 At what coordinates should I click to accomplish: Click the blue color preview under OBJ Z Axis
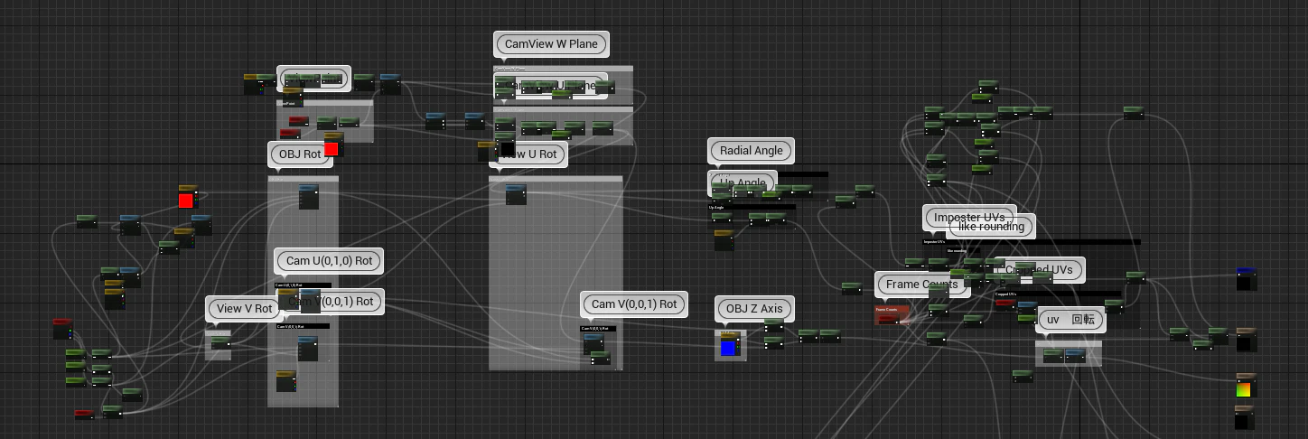pos(728,348)
